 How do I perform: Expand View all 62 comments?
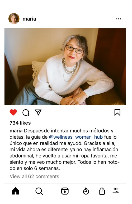pos(34,176)
